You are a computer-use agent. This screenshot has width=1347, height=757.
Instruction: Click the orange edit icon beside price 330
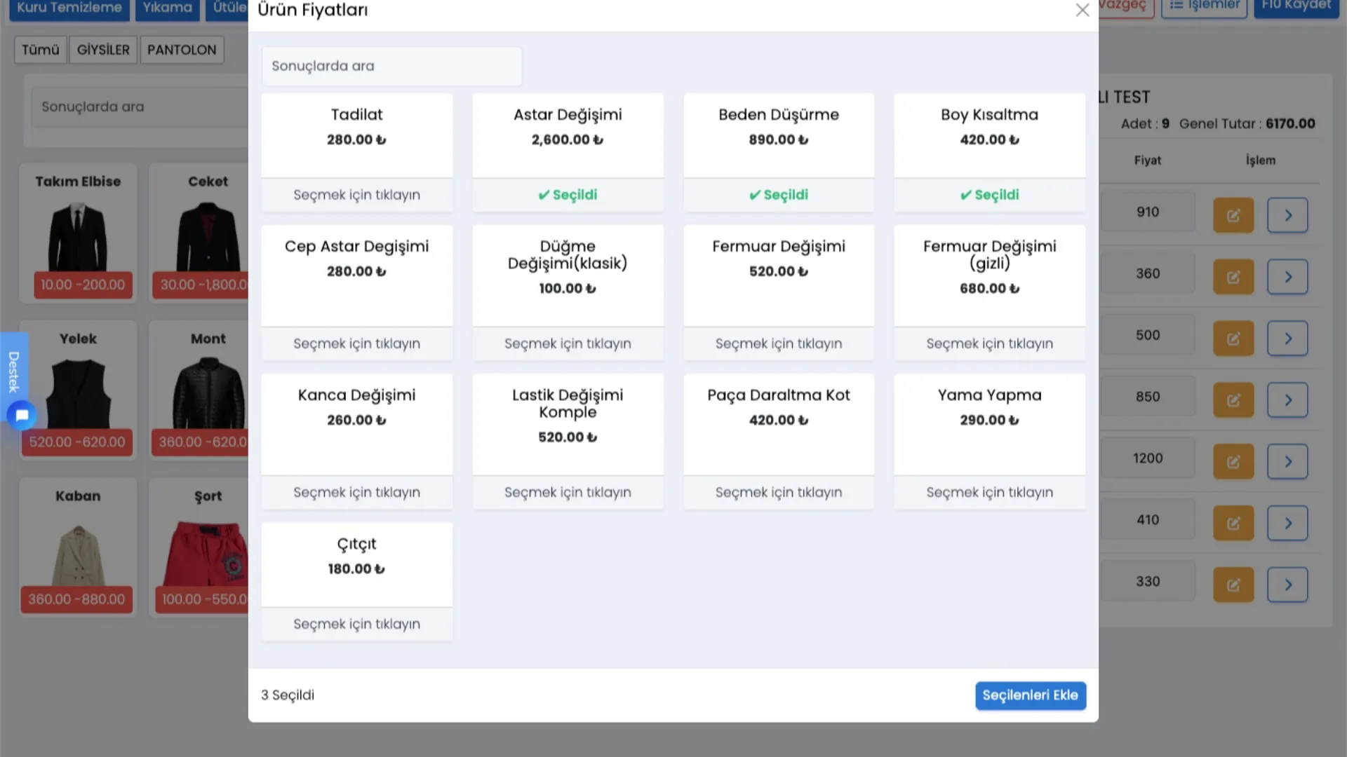tap(1233, 585)
